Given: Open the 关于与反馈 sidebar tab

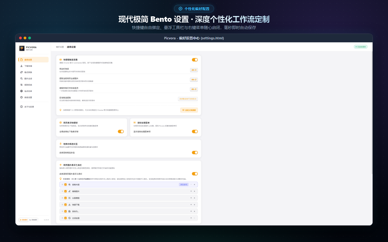Looking at the screenshot, I should (33, 107).
